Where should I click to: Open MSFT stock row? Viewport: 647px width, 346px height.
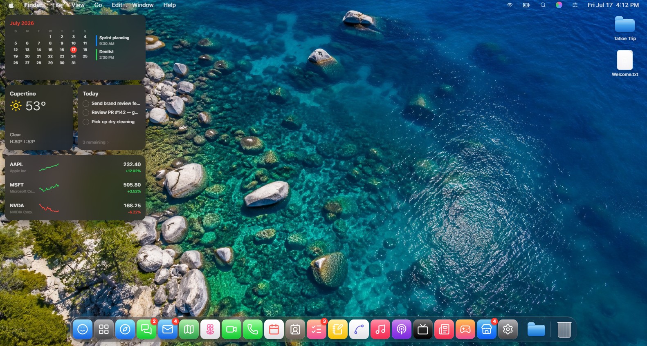[x=75, y=188]
